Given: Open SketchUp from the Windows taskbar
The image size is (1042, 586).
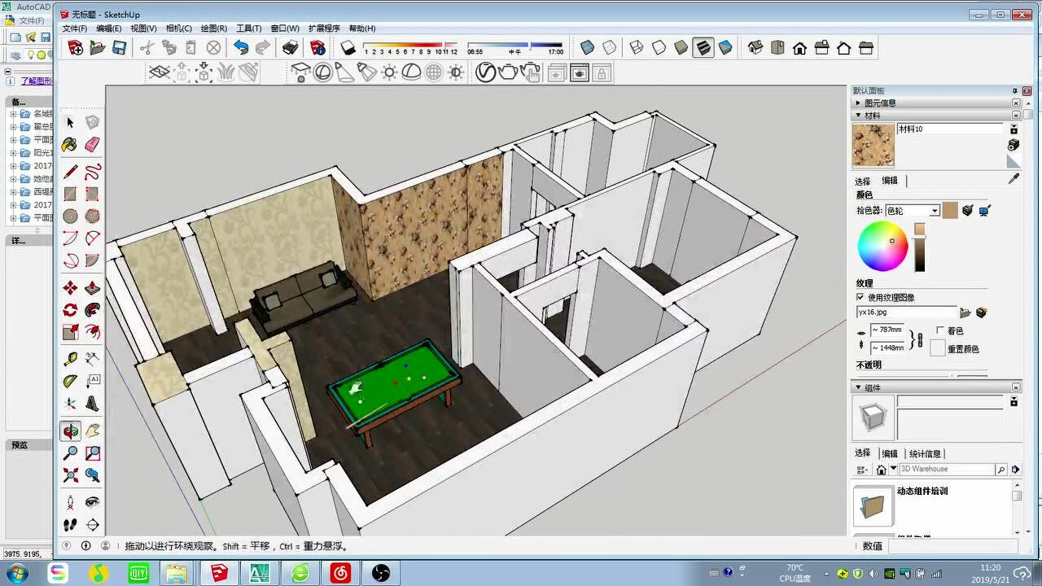Looking at the screenshot, I should coord(219,573).
